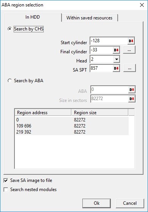Click the Cancel button
This screenshot has height=212, width=148.
pyautogui.click(x=130, y=203)
